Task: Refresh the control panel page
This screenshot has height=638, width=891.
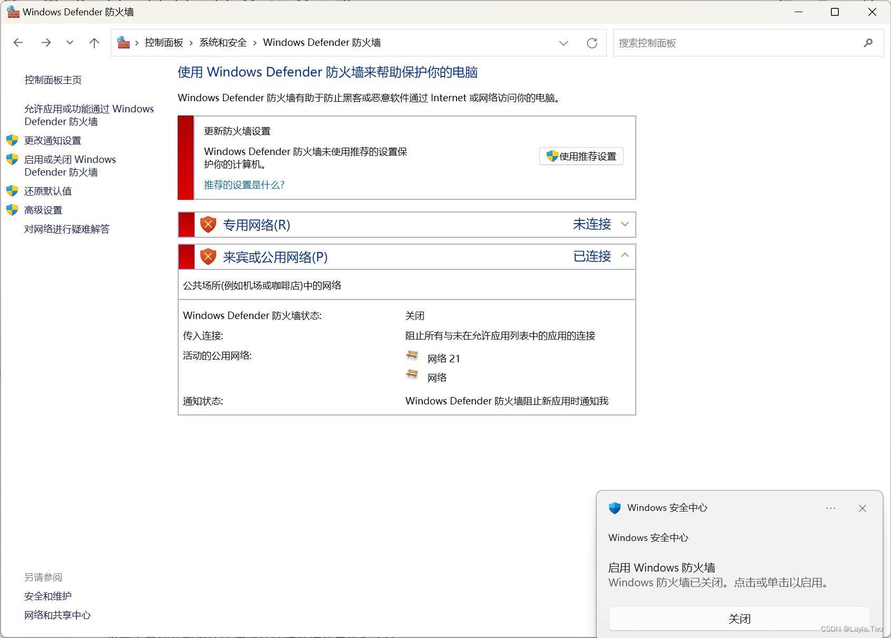Action: pyautogui.click(x=592, y=43)
